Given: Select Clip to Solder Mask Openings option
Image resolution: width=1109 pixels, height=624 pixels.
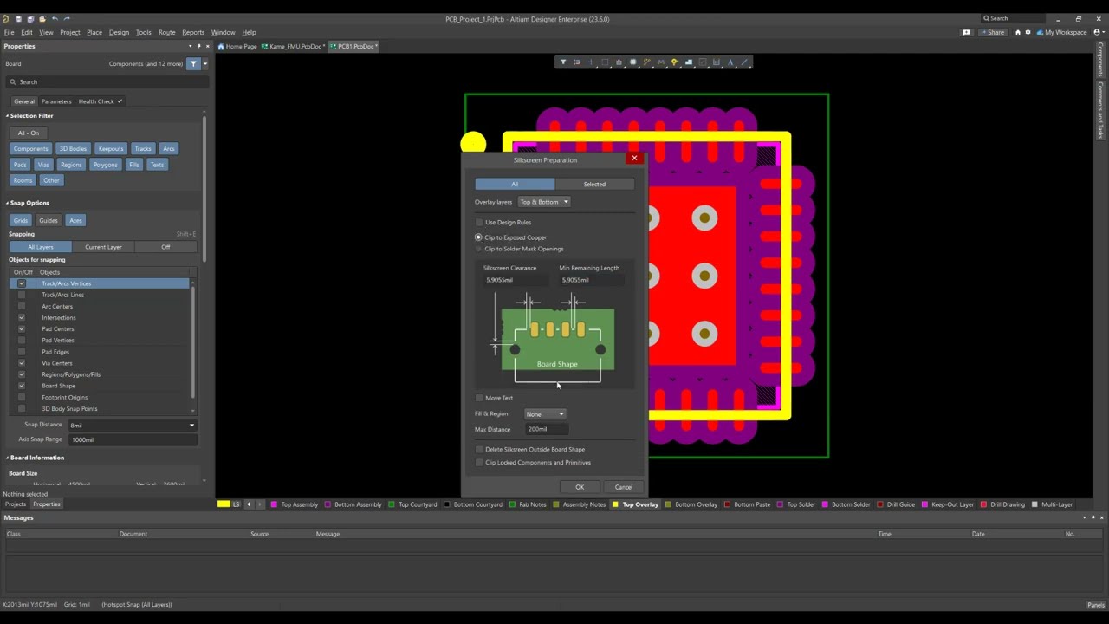Looking at the screenshot, I should point(478,249).
